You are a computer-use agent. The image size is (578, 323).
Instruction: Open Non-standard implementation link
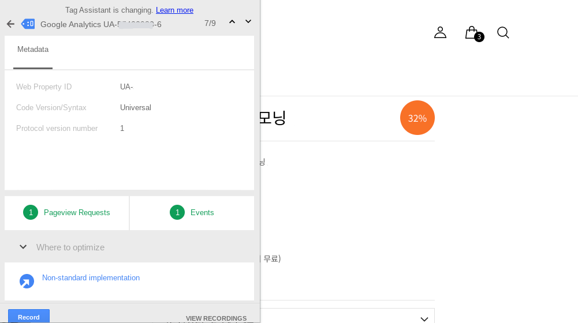pos(91,277)
